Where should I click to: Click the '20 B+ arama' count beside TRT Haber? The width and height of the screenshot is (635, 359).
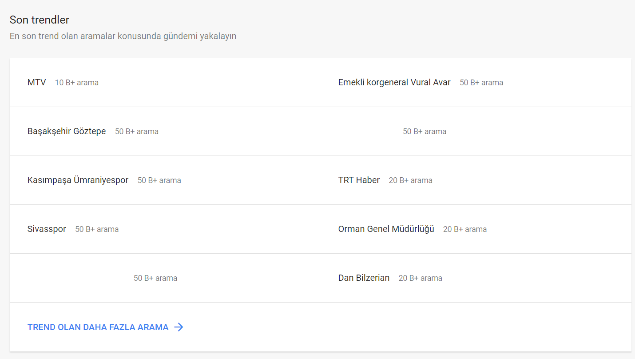click(410, 180)
